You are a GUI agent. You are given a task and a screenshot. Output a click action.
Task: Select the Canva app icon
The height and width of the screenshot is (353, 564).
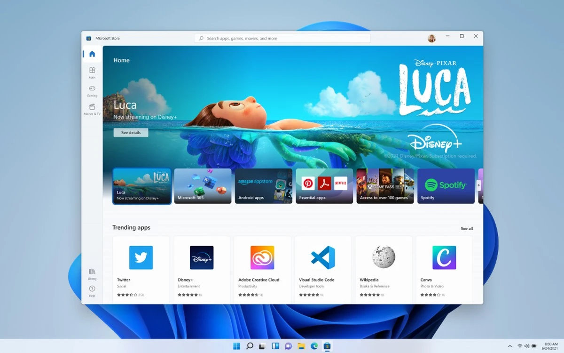[444, 257]
